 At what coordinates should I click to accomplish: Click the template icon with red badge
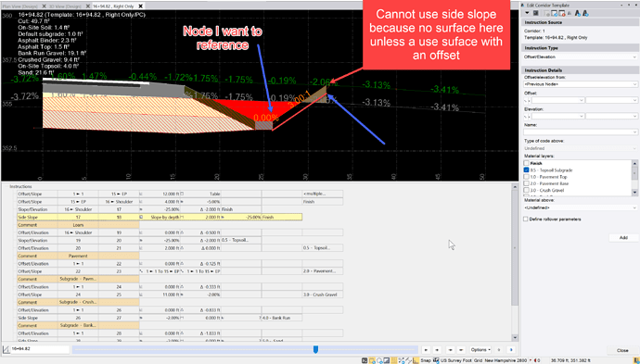coord(562,14)
